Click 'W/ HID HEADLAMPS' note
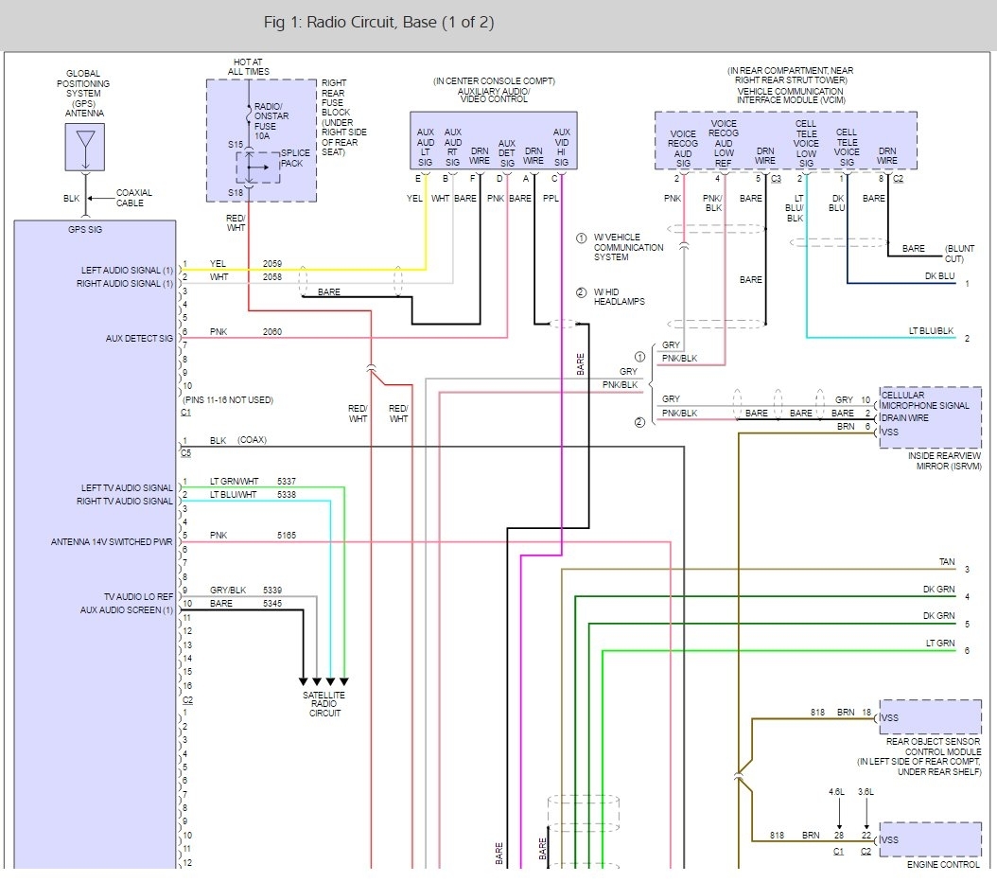The width and height of the screenshot is (997, 882). point(619,296)
